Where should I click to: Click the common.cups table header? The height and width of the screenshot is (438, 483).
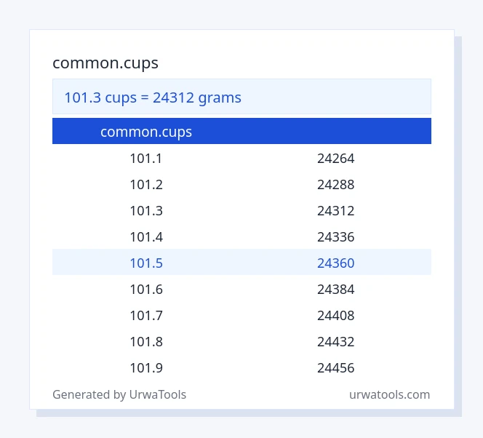click(x=146, y=132)
